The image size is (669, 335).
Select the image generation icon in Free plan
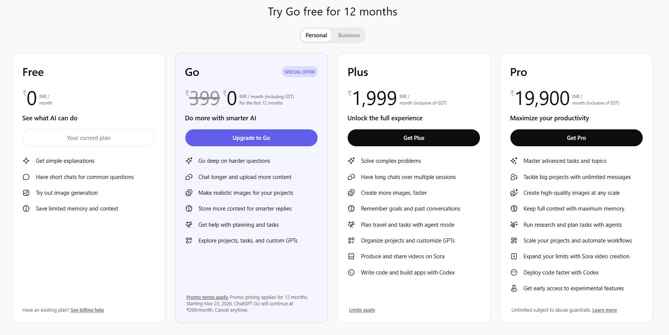[x=26, y=193]
